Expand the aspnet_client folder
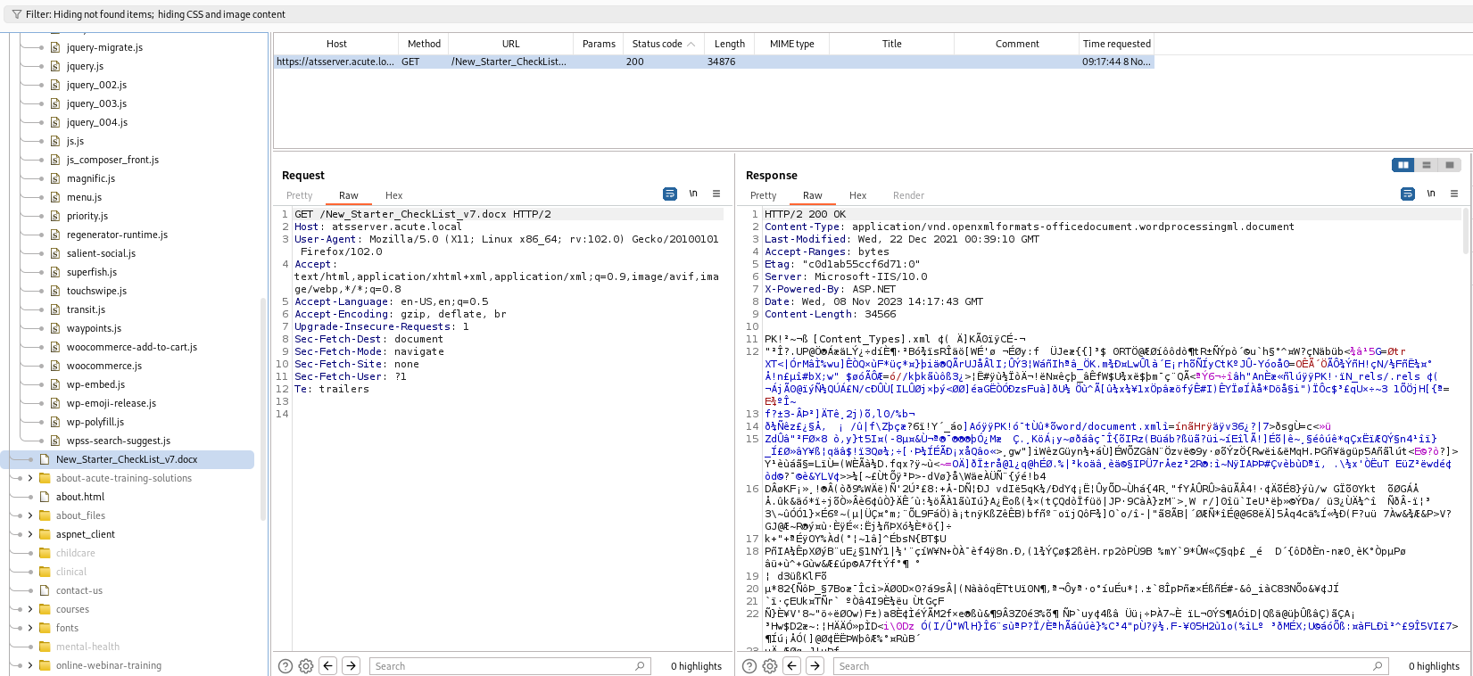This screenshot has height=676, width=1473. [x=30, y=534]
